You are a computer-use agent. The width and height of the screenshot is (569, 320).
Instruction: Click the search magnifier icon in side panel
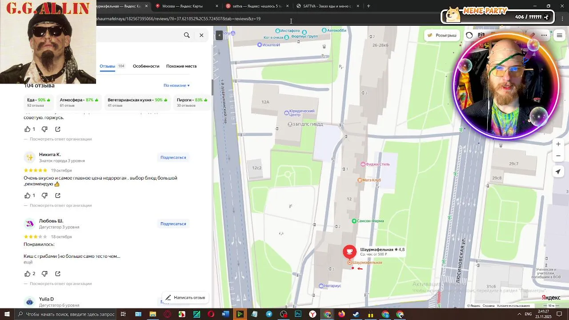click(187, 35)
